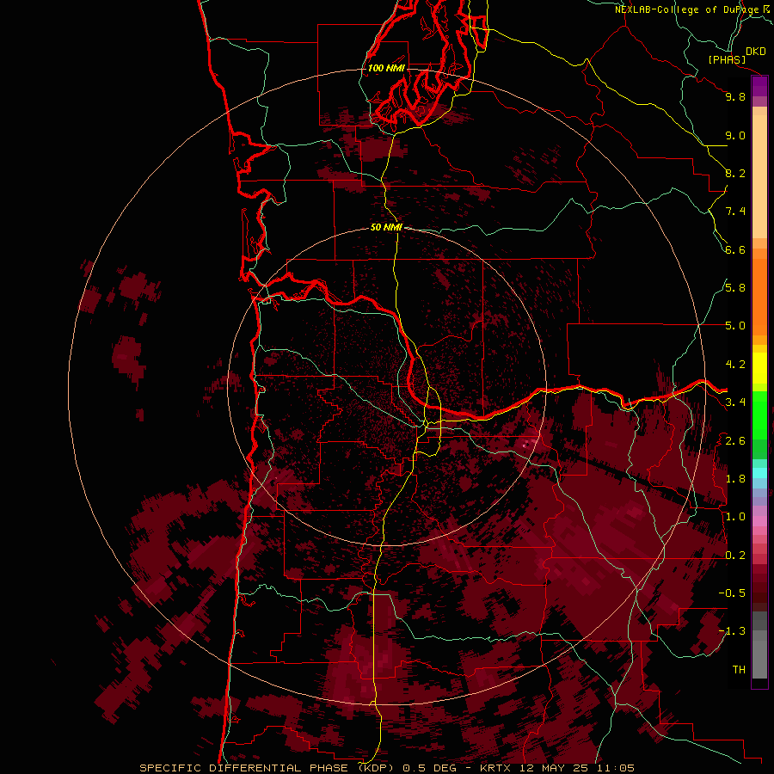Click the purple top segment of the color bar

click(759, 87)
